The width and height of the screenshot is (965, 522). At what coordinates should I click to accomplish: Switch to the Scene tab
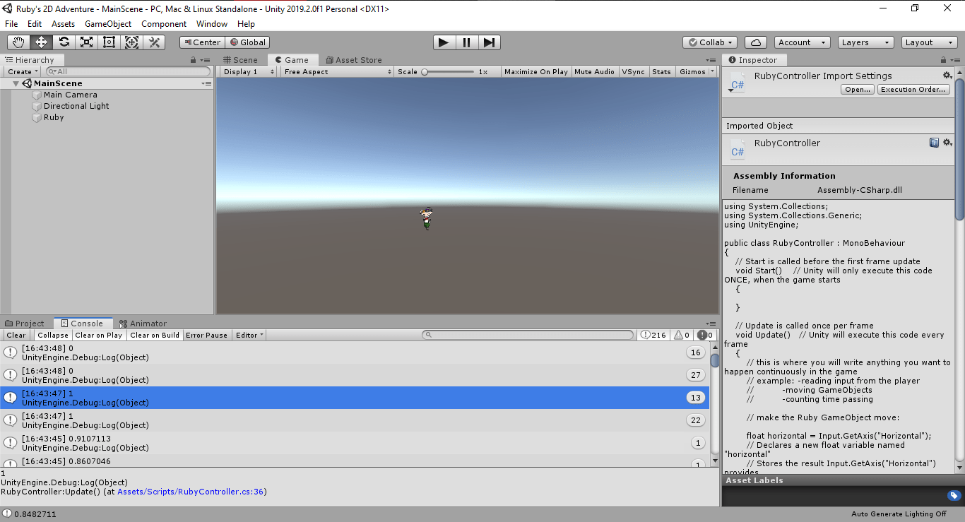pyautogui.click(x=240, y=60)
